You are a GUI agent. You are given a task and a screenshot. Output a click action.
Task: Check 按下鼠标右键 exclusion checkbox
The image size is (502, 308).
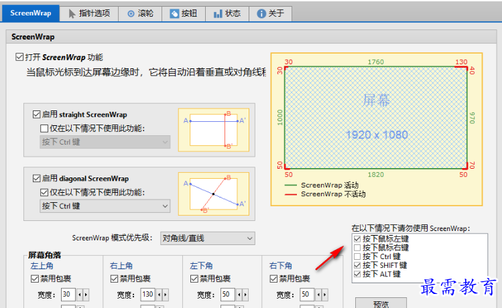pos(357,248)
